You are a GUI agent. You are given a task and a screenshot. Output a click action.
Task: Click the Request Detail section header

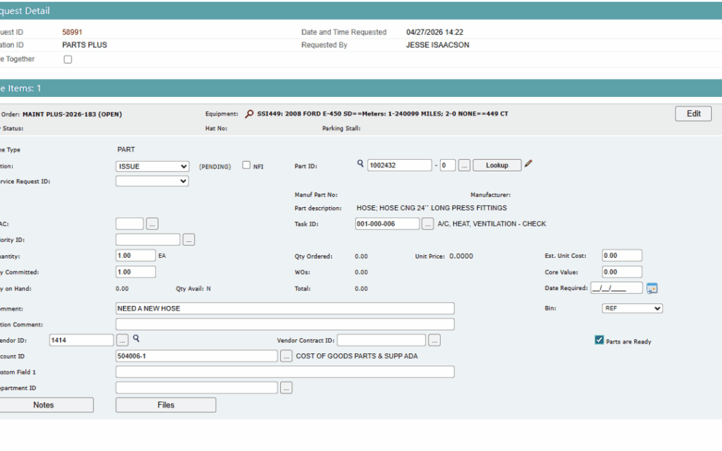pyautogui.click(x=361, y=11)
